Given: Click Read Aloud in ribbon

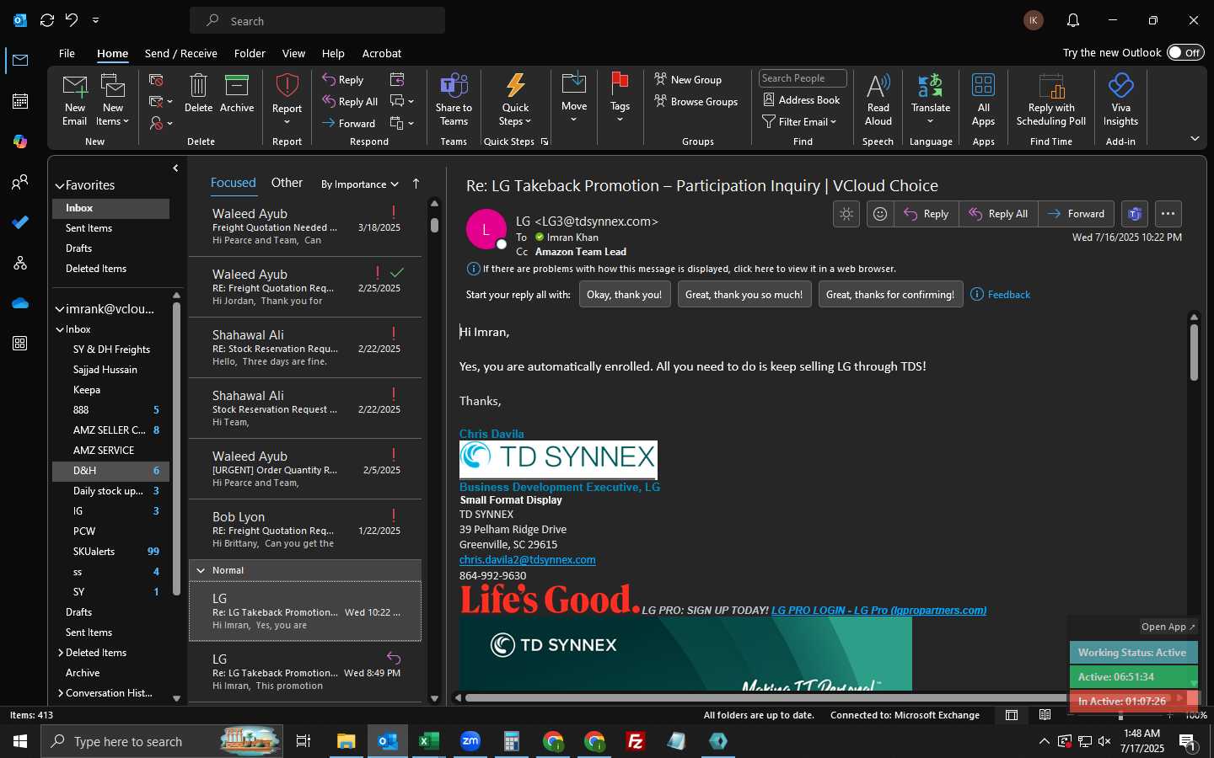Looking at the screenshot, I should point(878,99).
